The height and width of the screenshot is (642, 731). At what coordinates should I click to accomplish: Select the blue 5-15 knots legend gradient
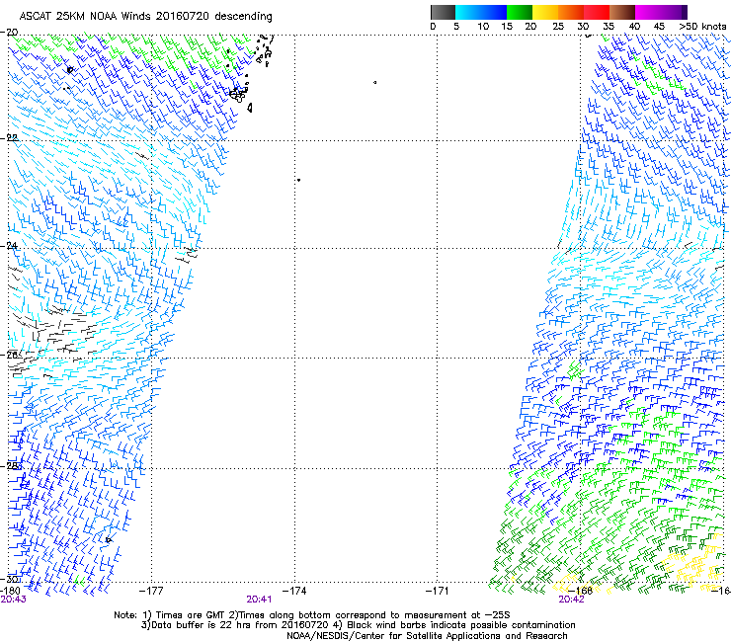481,12
